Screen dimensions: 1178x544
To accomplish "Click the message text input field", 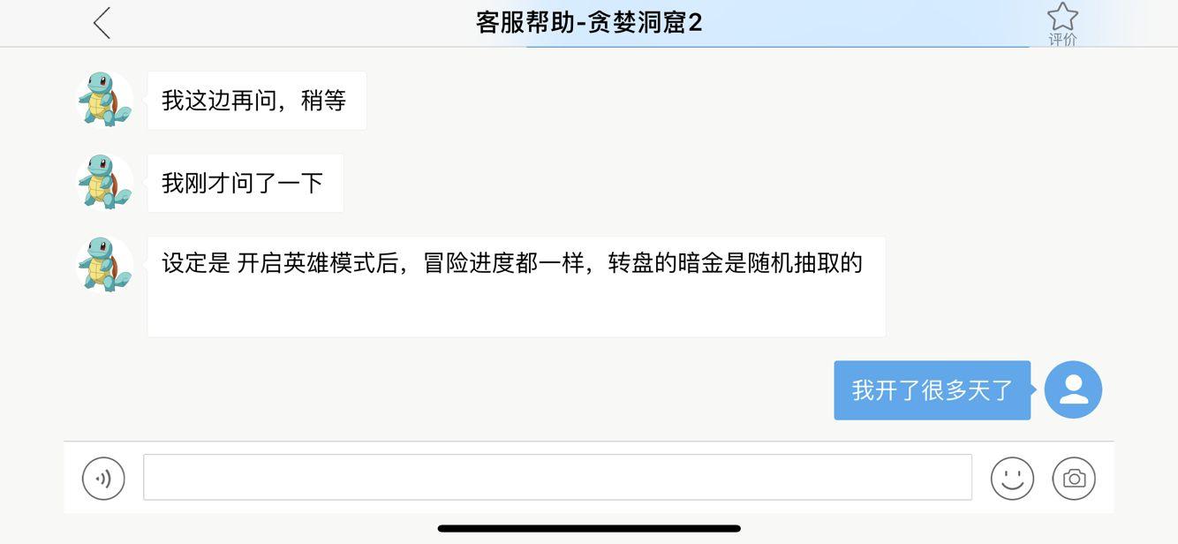I will click(557, 478).
